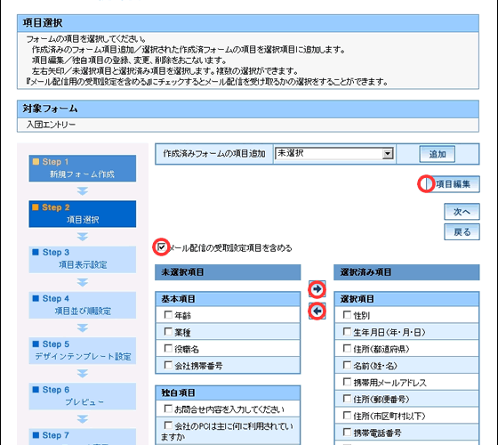Open the 未選択 form dropdown
Image resolution: width=498 pixels, height=445 pixels.
point(334,154)
